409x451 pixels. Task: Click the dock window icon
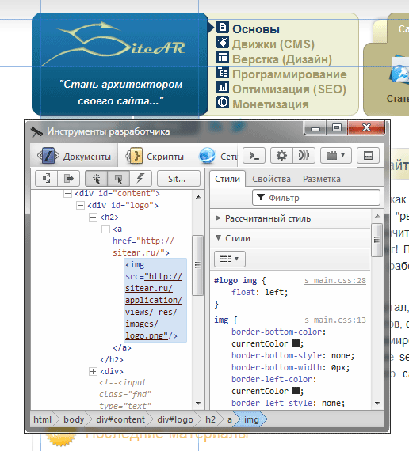tap(368, 156)
